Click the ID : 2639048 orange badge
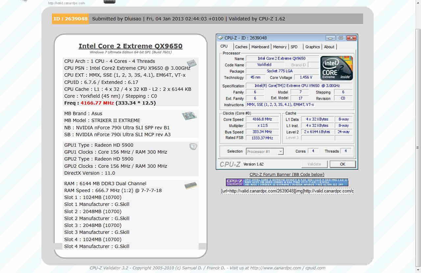Screen dimensions: 421x273 tap(70, 19)
